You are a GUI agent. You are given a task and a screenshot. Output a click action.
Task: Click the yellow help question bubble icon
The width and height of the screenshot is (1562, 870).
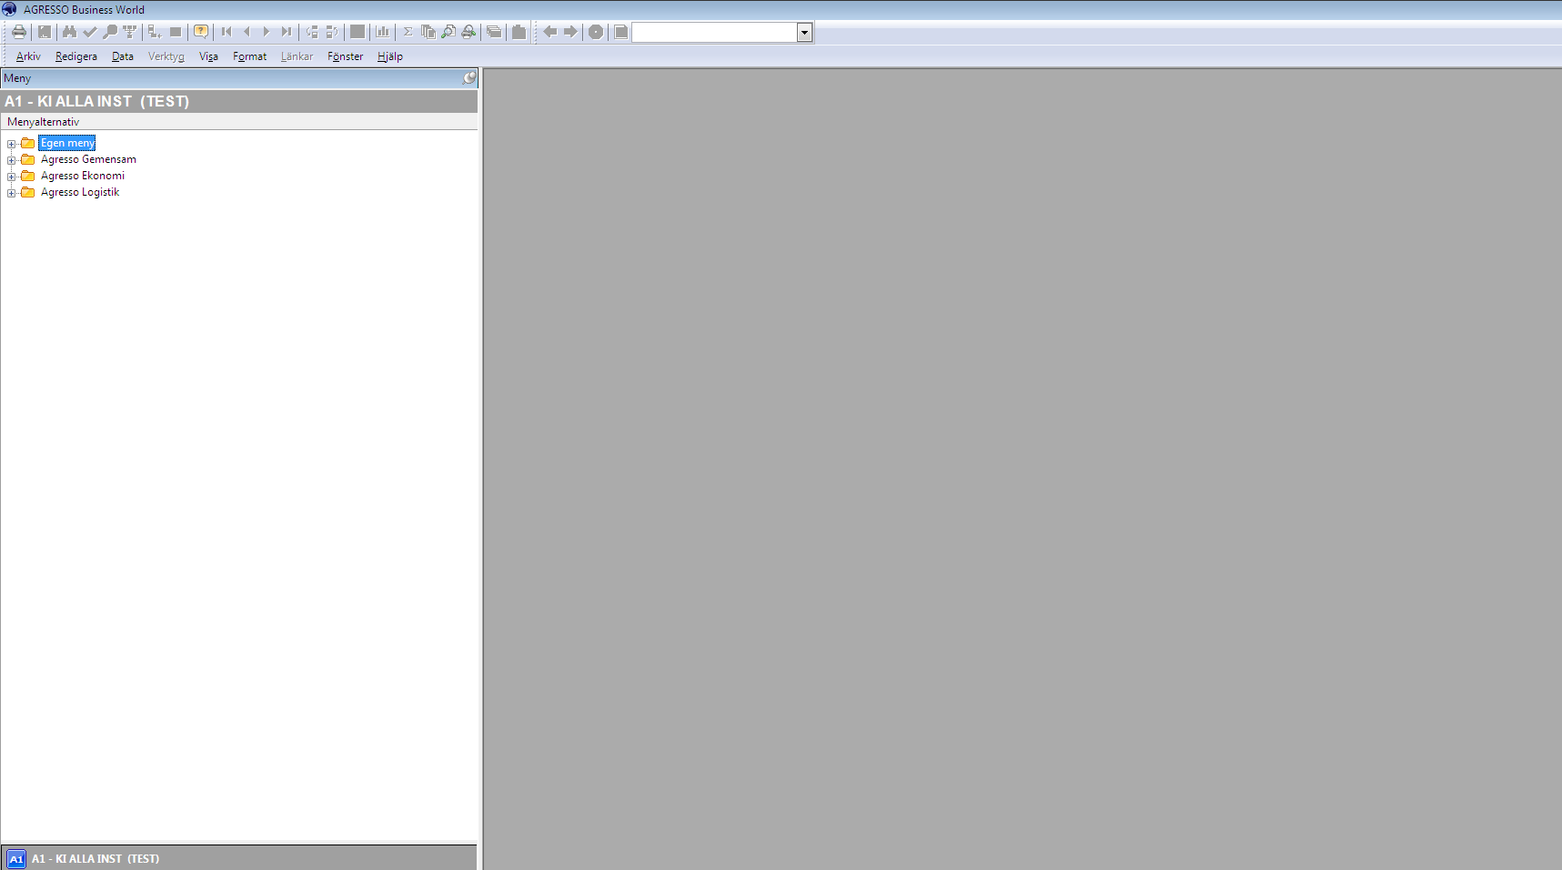coord(201,32)
